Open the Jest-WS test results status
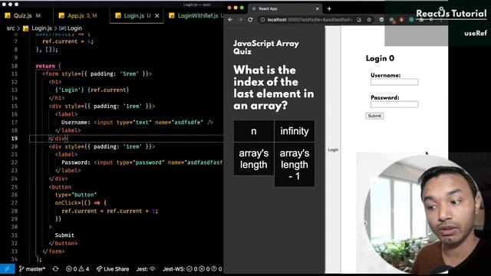The height and width of the screenshot is (276, 491). click(x=193, y=269)
